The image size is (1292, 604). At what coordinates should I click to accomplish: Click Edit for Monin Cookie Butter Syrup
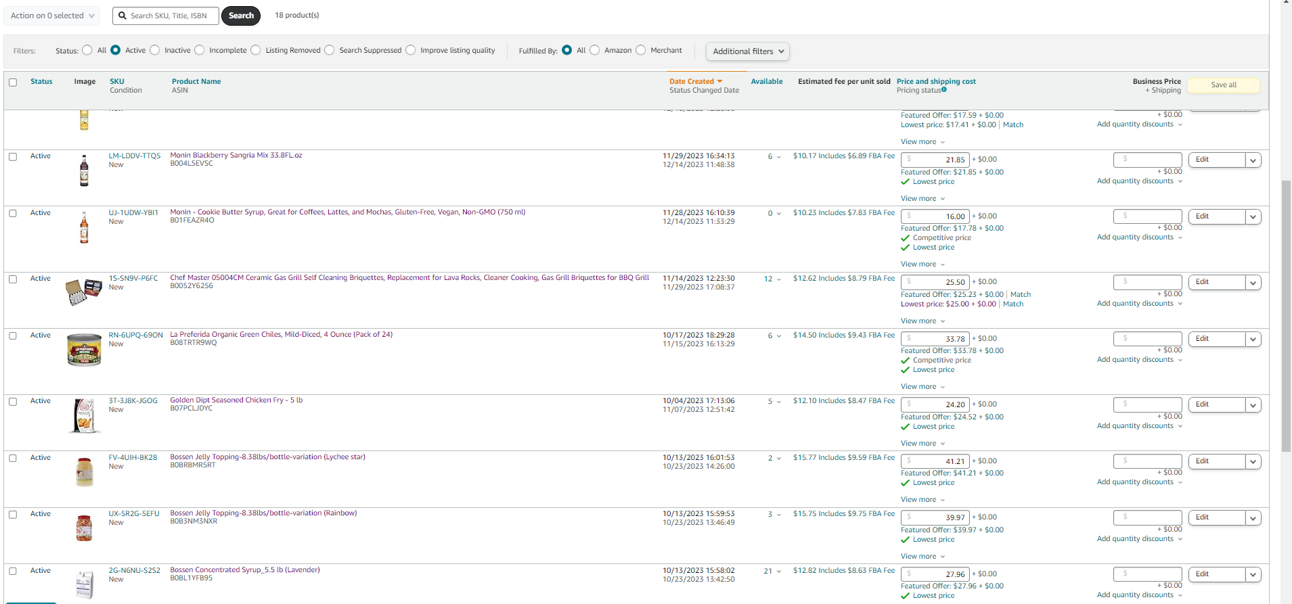(1217, 217)
